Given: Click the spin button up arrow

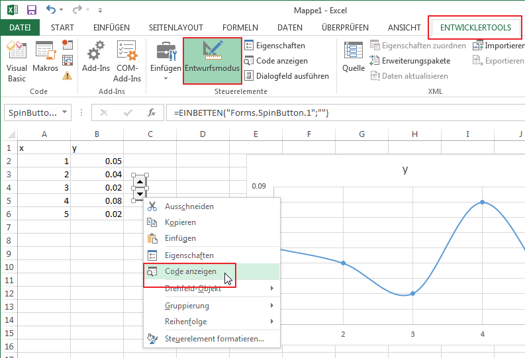Looking at the screenshot, I should [x=140, y=182].
